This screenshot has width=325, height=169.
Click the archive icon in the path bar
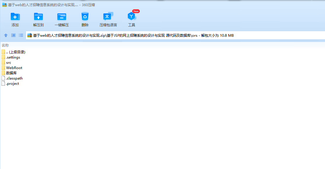[x=30, y=35]
